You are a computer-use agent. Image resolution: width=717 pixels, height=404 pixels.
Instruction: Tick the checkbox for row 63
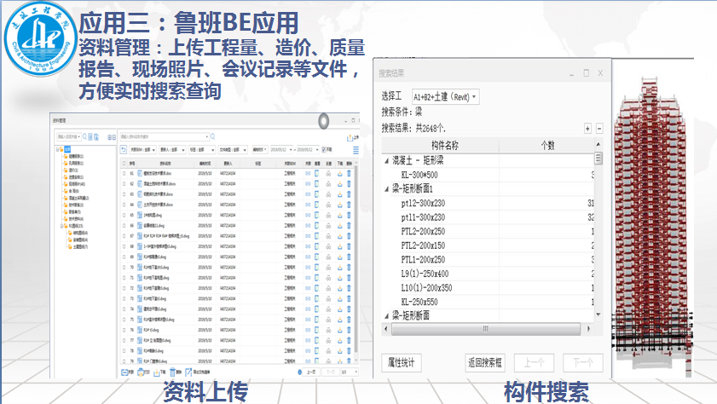pos(124,194)
